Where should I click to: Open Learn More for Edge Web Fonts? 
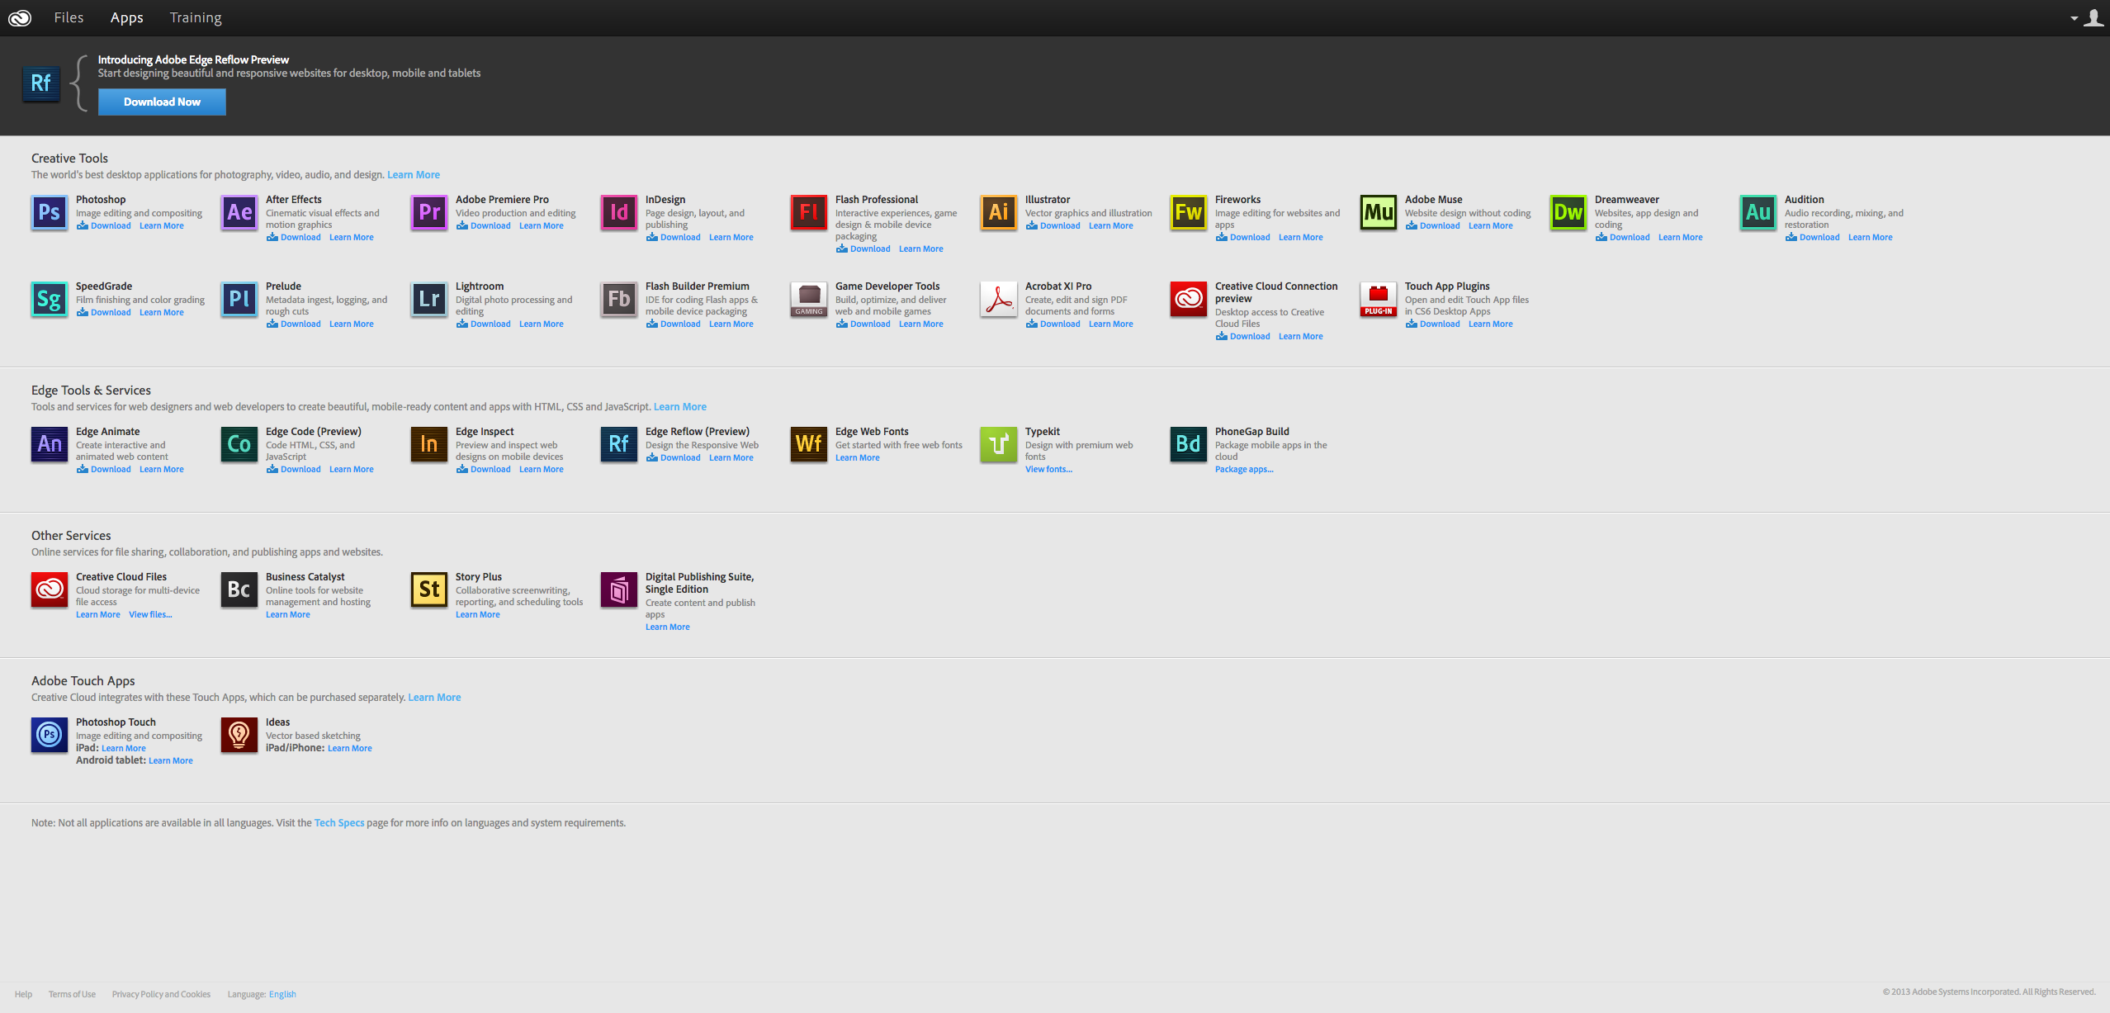(x=857, y=458)
